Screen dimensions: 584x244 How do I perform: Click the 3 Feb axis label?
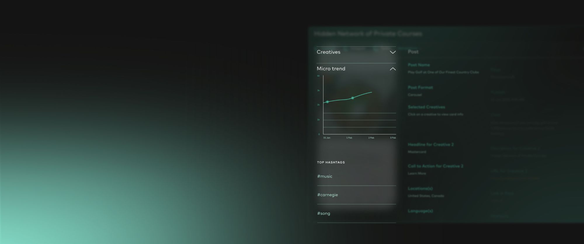click(x=393, y=138)
